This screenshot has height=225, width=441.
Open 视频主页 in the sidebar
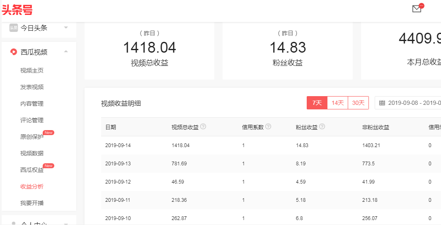point(32,70)
